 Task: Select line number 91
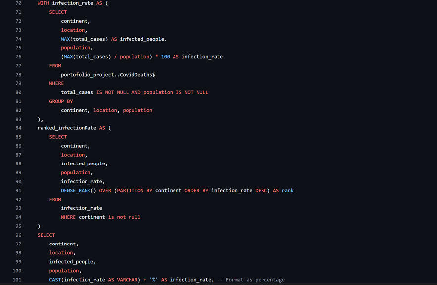(18, 191)
